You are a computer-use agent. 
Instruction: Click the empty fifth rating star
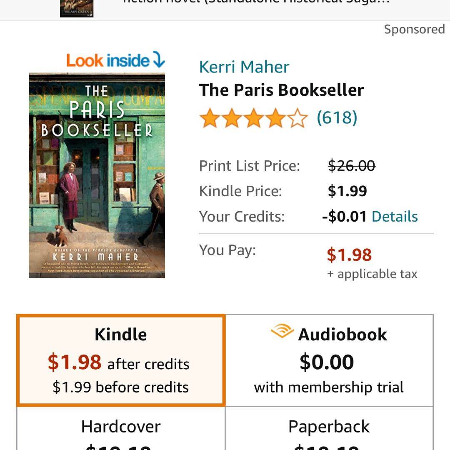click(297, 118)
